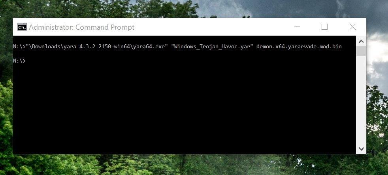
Task: Click the 'Administrator: Command Prompt' title text
Action: (x=82, y=27)
